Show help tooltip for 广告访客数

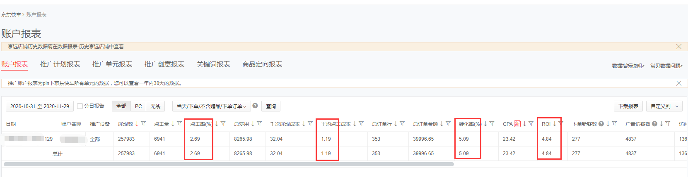[x=654, y=124]
